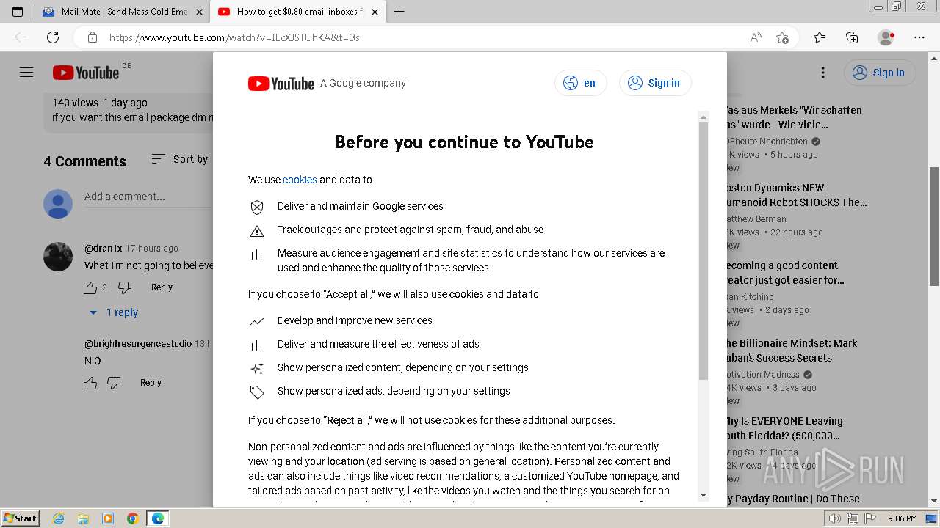Like the comment by @brightresurgencestudio
Viewport: 940px width, 528px height.
click(90, 383)
